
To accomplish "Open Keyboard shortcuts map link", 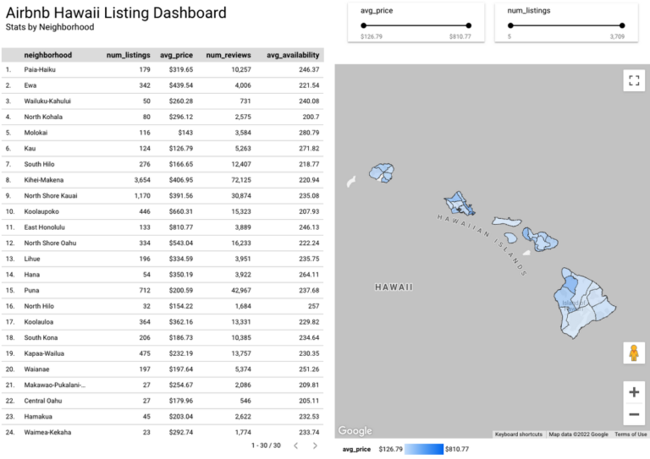I will [519, 434].
